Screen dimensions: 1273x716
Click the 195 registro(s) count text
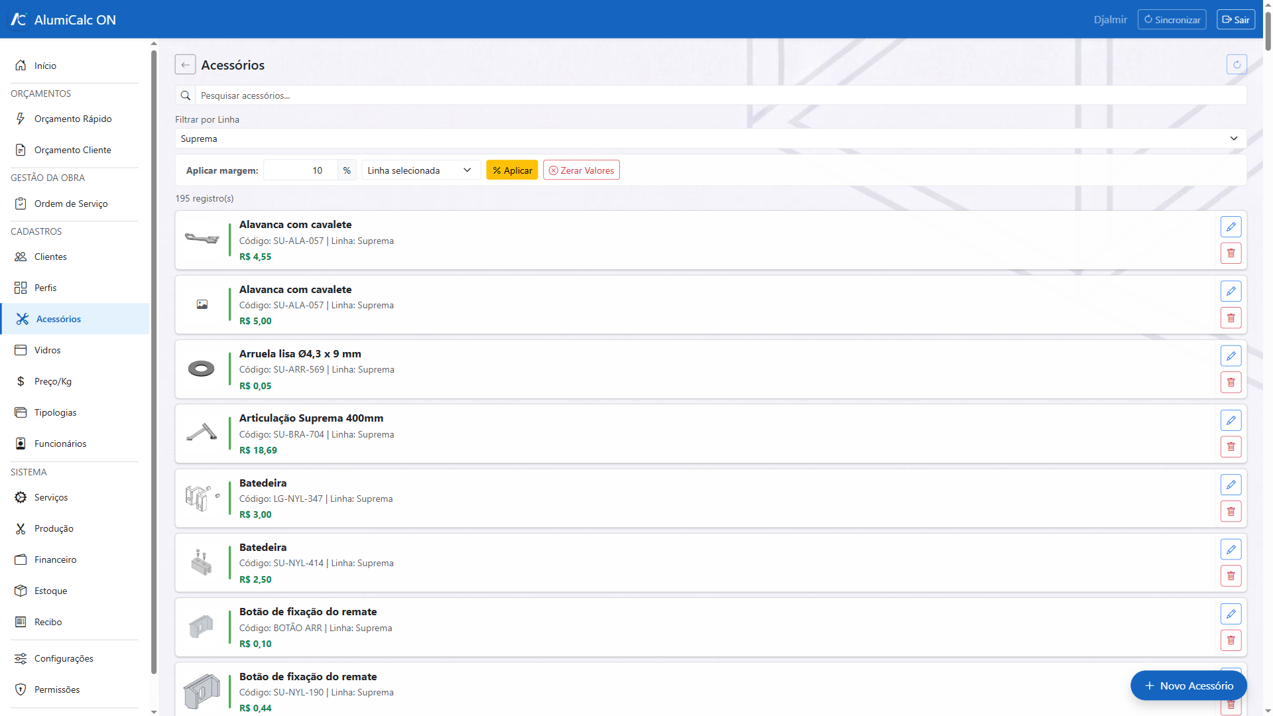tap(204, 198)
